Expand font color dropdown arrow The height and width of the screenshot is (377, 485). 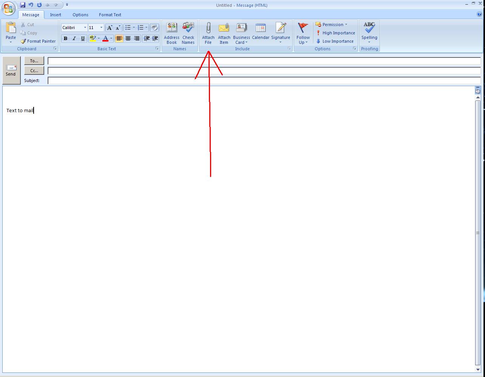pos(111,39)
